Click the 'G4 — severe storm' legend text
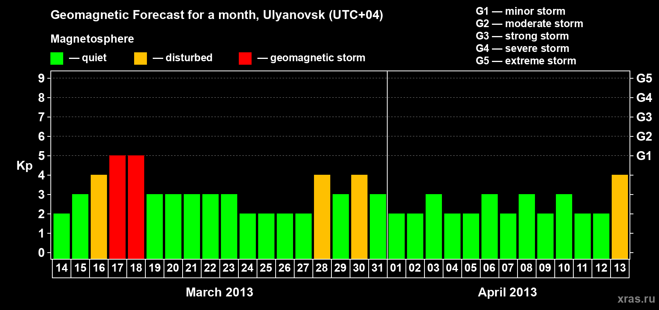The width and height of the screenshot is (659, 310). coord(523,48)
